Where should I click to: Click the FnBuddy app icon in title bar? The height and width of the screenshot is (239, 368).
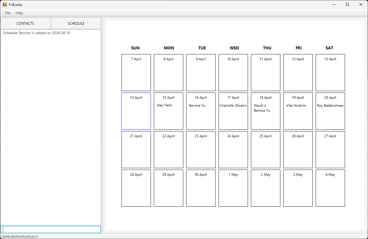click(5, 4)
